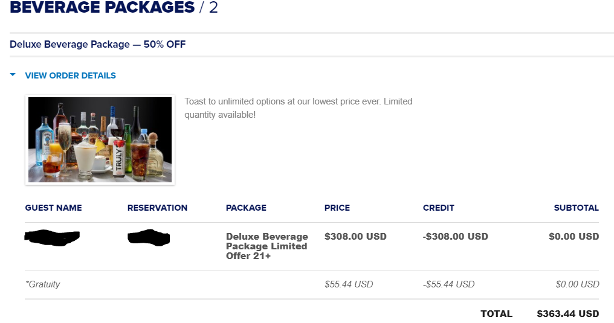Click the GUEST NAME column header
Viewport: 614px width, 323px height.
(54, 208)
